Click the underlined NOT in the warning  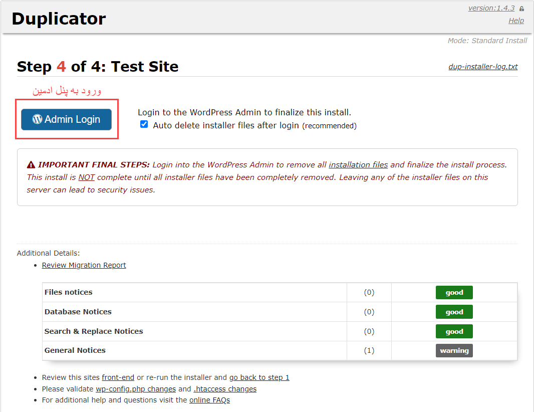[x=87, y=177]
